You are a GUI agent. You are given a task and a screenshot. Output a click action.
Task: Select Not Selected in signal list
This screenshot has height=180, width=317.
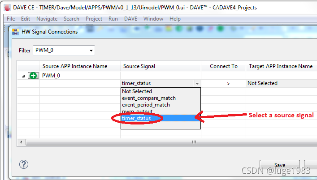coord(161,91)
